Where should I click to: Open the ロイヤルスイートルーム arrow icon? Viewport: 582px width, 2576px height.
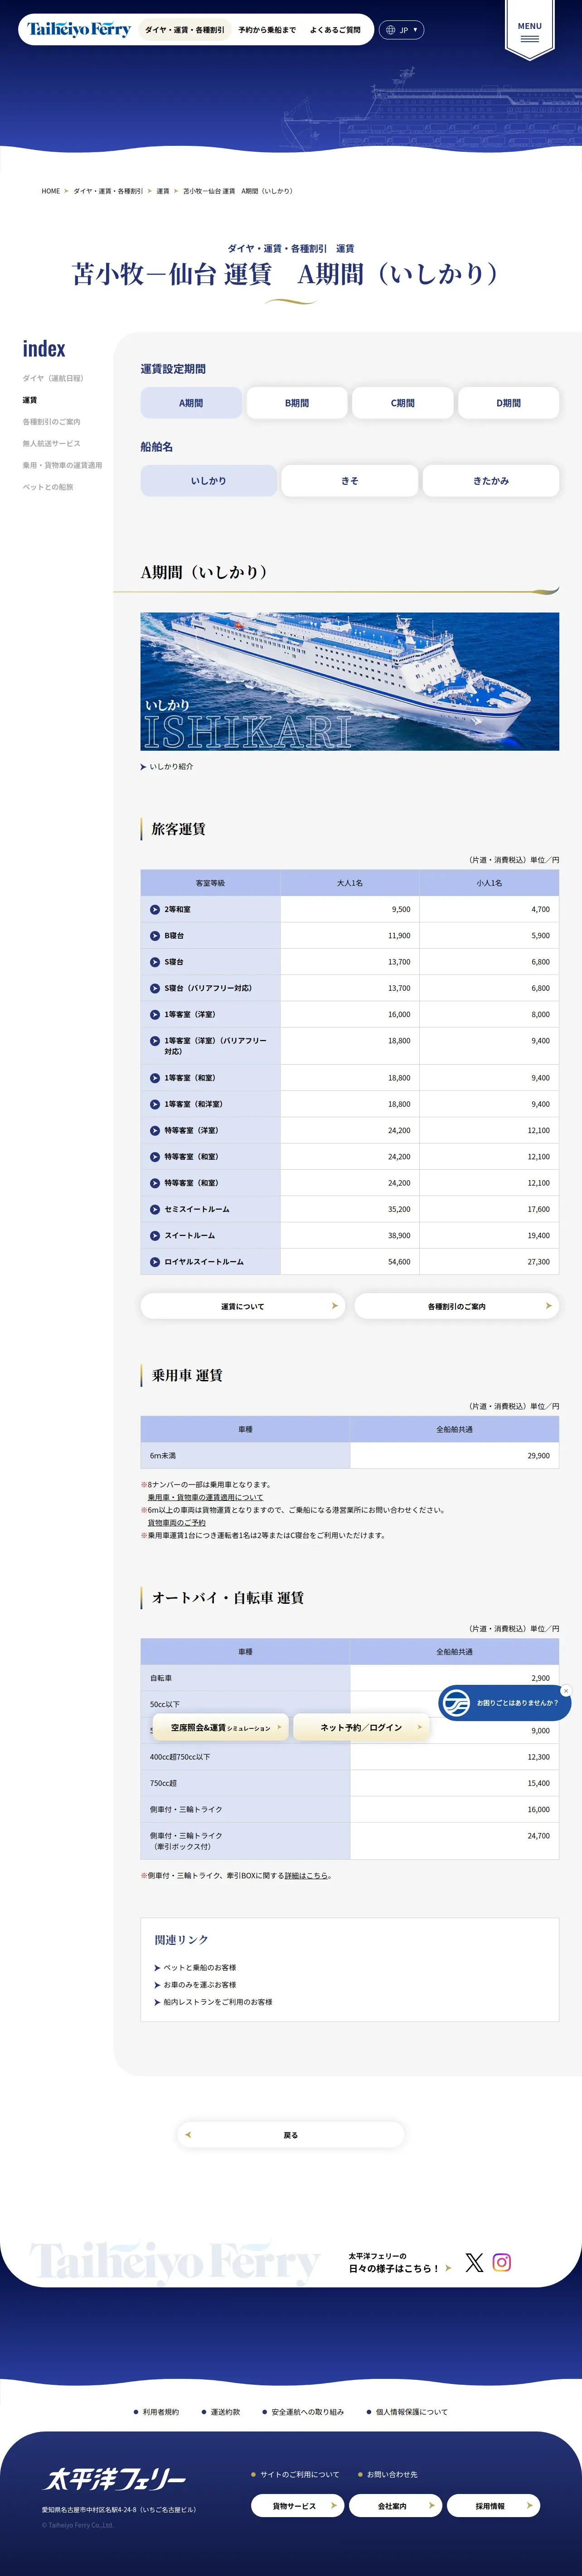point(155,1262)
